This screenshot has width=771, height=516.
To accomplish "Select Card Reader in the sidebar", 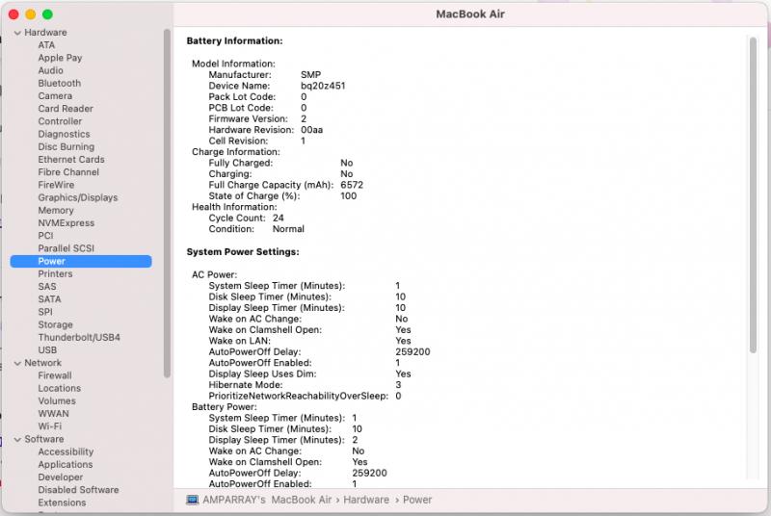I will [65, 109].
